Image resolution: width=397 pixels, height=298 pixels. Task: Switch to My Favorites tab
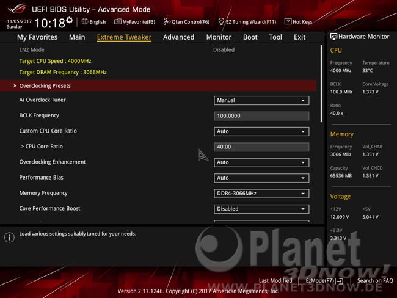(37, 37)
